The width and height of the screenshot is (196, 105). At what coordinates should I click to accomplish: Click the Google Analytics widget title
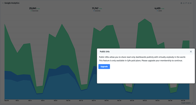(12, 3)
